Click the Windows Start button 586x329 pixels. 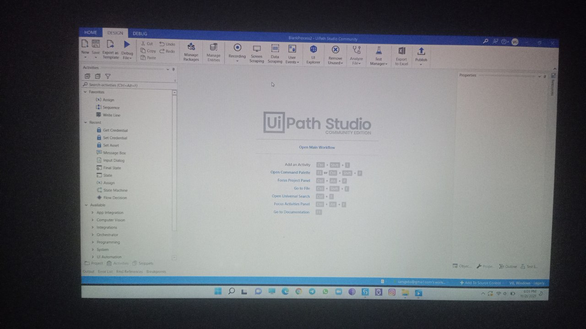pos(218,291)
